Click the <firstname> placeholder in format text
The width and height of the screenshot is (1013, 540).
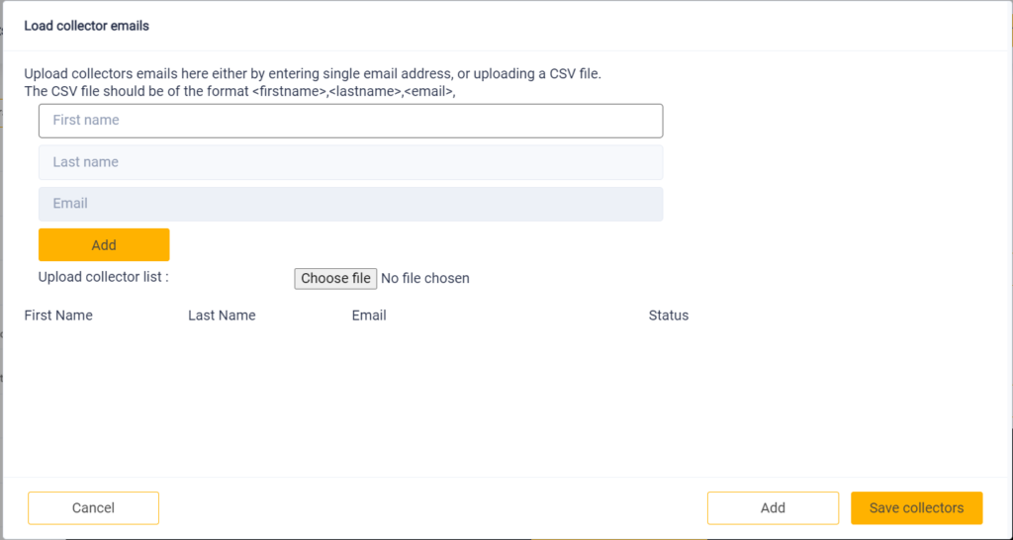pyautogui.click(x=289, y=91)
